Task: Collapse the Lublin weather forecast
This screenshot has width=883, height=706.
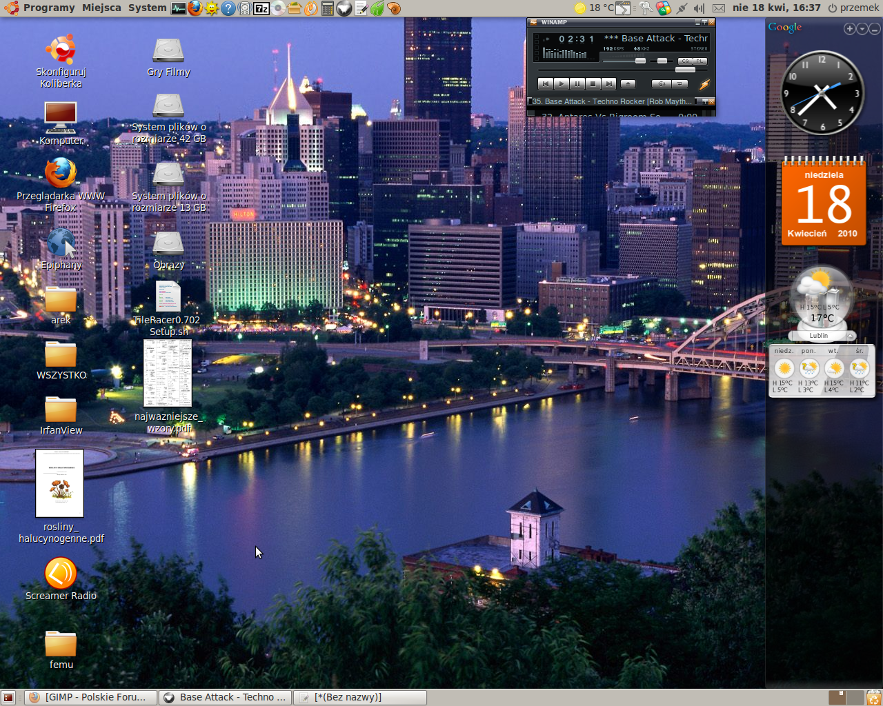Action: click(851, 336)
